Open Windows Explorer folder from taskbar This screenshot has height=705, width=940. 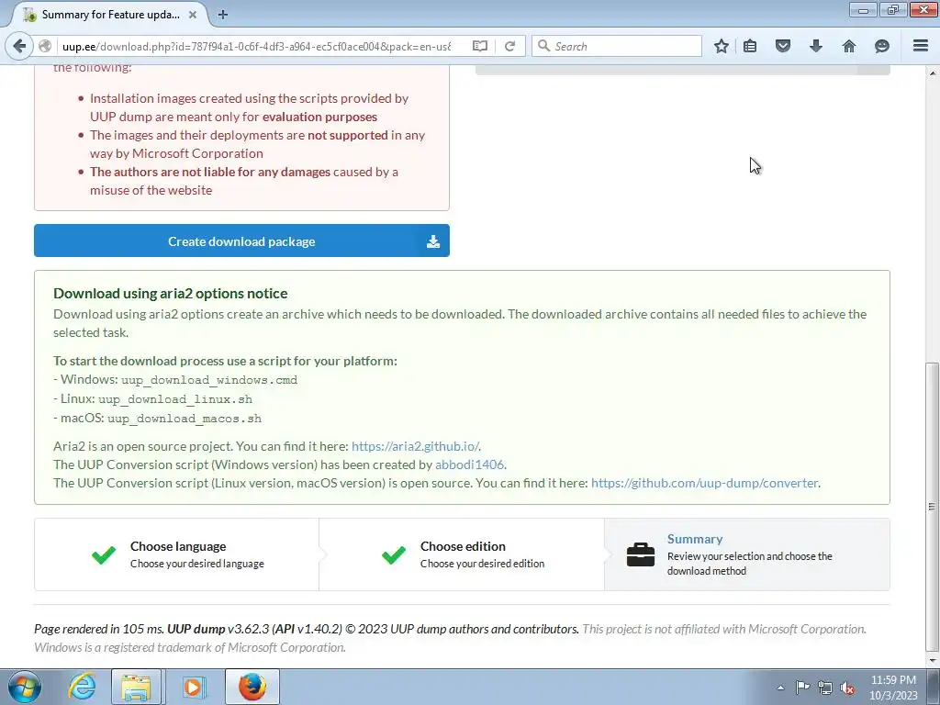pyautogui.click(x=136, y=687)
